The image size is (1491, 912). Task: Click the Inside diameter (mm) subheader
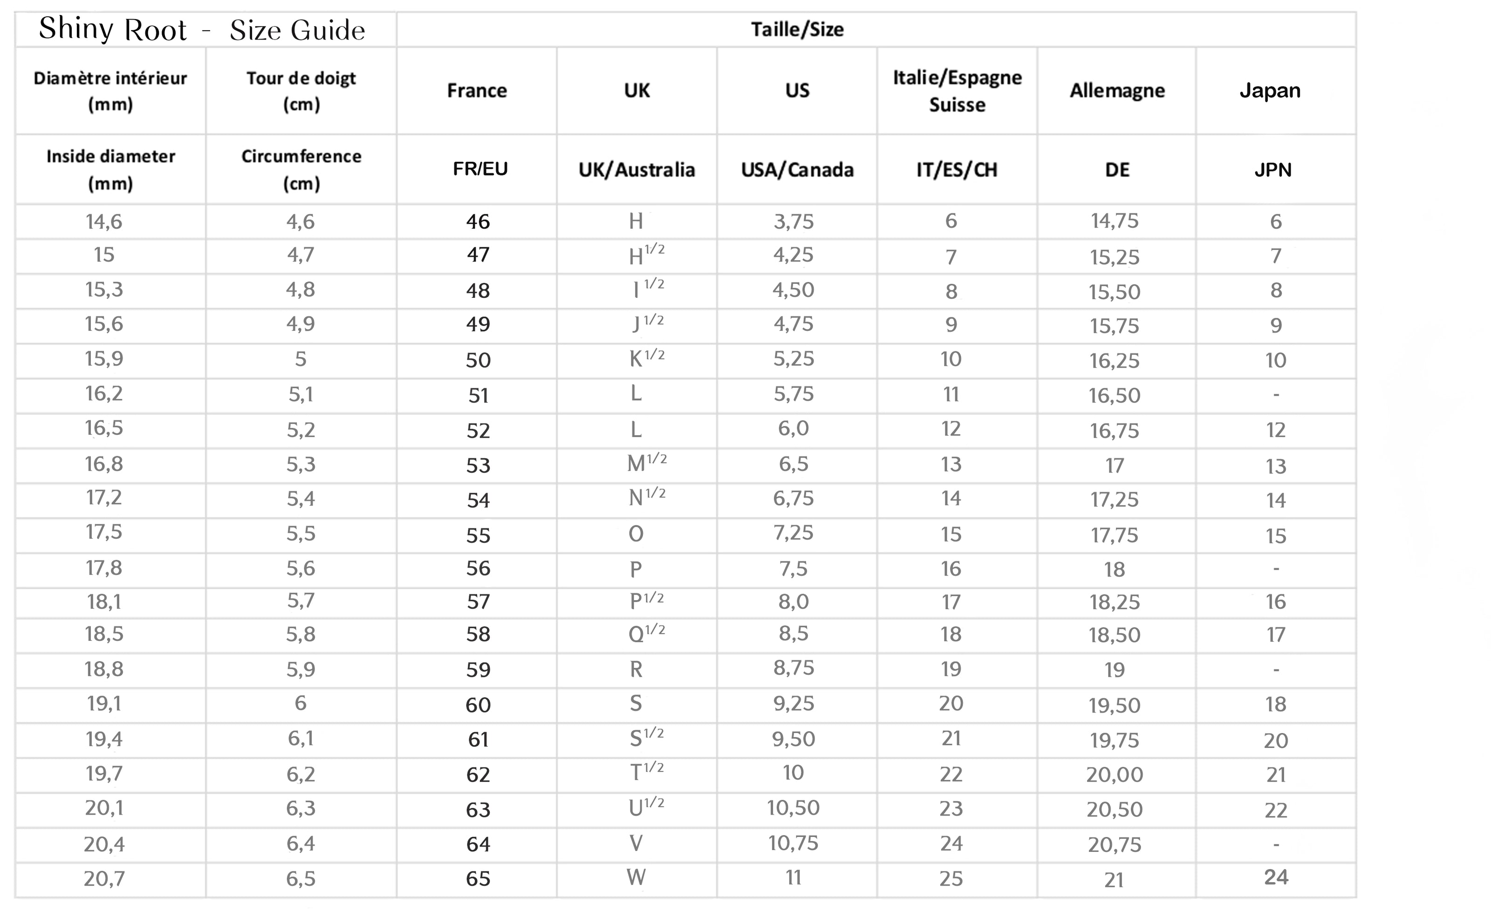110,170
